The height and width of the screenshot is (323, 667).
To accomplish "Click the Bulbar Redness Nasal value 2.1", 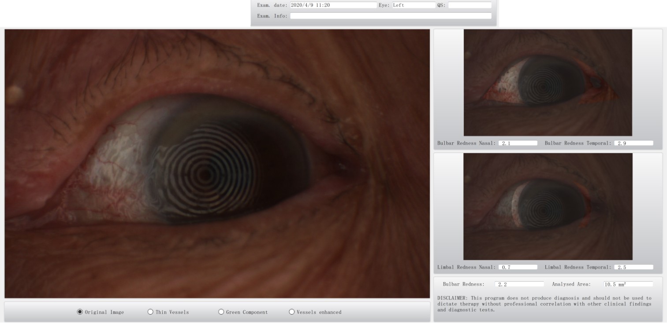I will [518, 143].
